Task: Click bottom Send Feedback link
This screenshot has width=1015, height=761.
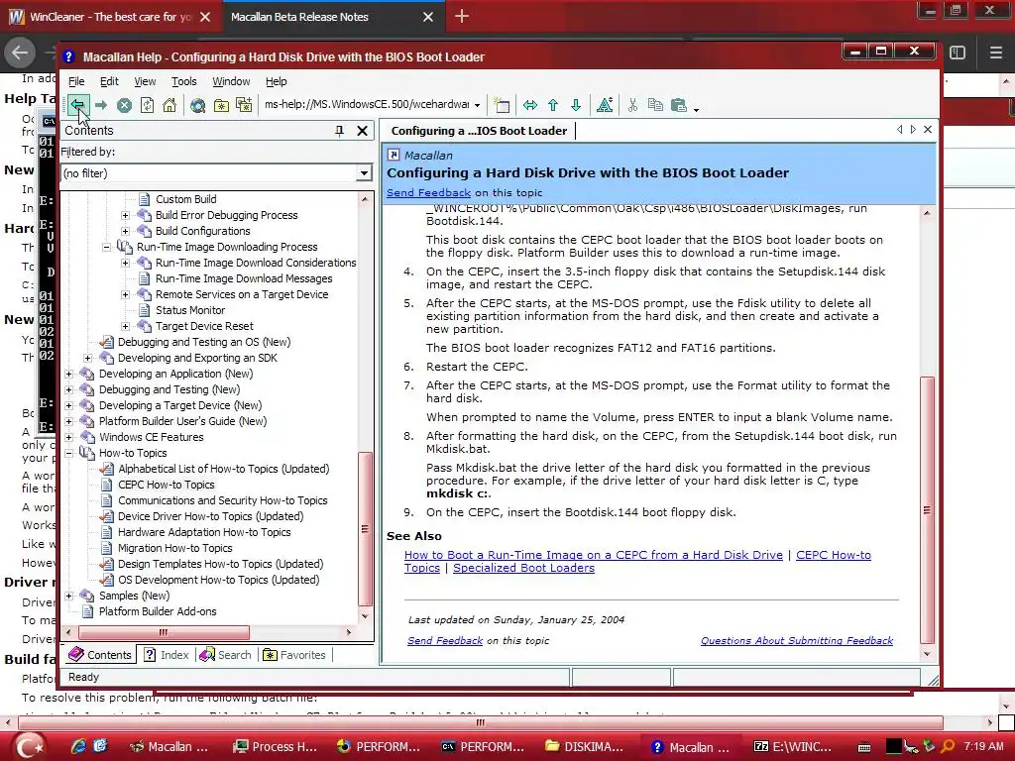Action: coord(445,641)
